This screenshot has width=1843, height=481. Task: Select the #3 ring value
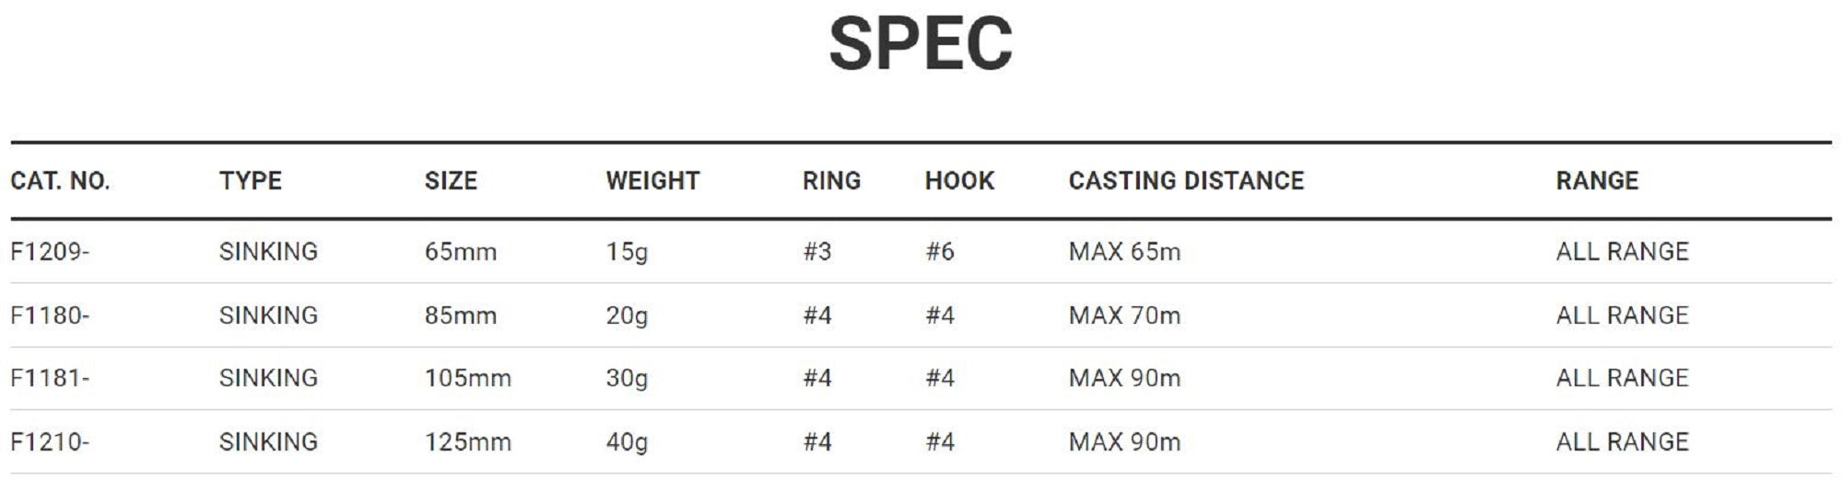point(816,251)
